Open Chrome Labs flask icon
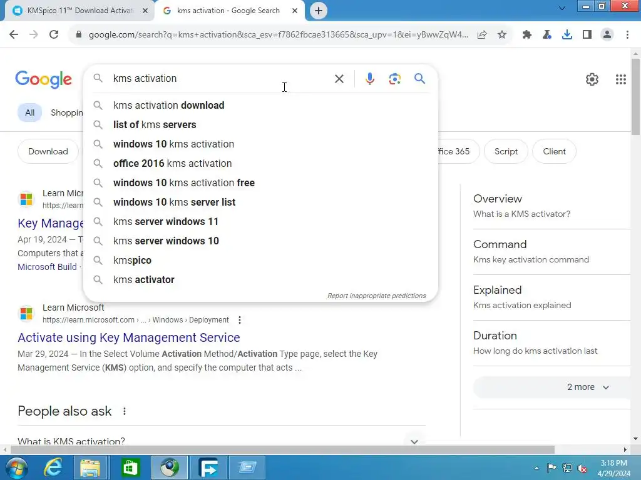641x480 pixels. (x=547, y=35)
